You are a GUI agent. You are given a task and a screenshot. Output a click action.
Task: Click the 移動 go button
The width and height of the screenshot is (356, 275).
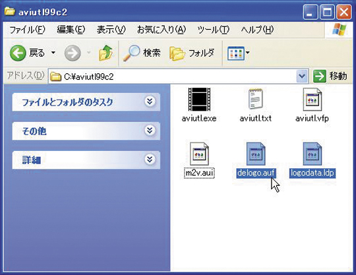[330, 76]
